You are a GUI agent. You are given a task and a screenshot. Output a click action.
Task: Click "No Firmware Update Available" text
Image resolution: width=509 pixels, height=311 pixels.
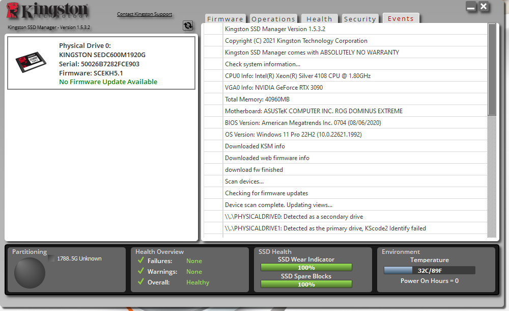[108, 82]
